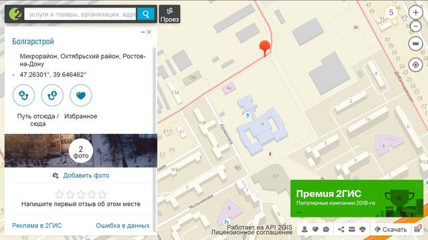Add place to Избранное heart icon
428x240 pixels.
[x=81, y=95]
